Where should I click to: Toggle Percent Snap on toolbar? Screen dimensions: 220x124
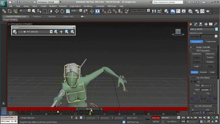coord(115,11)
